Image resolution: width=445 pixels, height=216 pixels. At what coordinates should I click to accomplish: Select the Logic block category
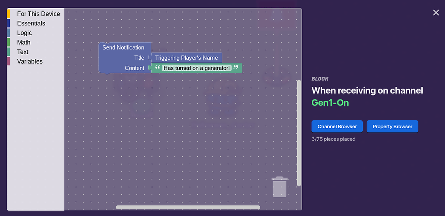click(x=25, y=33)
